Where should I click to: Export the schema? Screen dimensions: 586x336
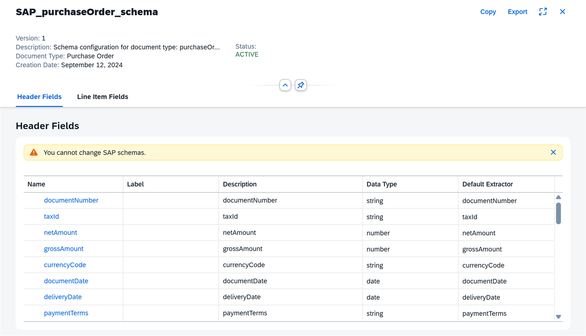[518, 12]
